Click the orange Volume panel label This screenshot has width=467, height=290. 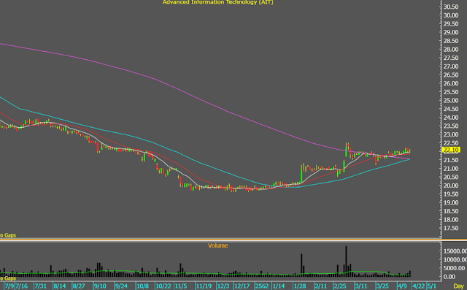[x=217, y=245]
